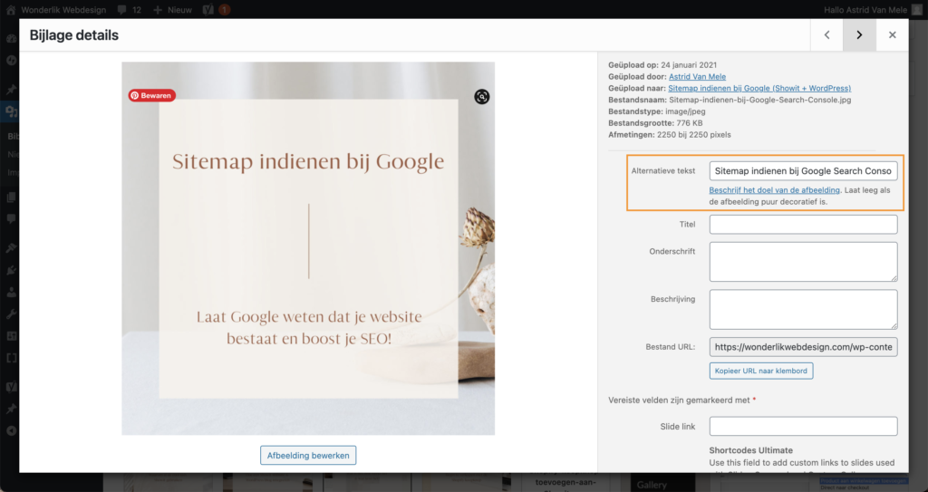This screenshot has width=928, height=492.
Task: Click the Bestandstype image/jpeg text
Action: pos(657,111)
